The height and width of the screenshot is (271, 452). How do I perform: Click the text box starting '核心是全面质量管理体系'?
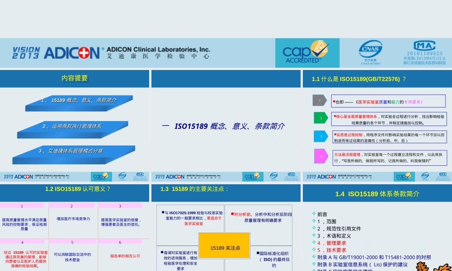coord(389,119)
